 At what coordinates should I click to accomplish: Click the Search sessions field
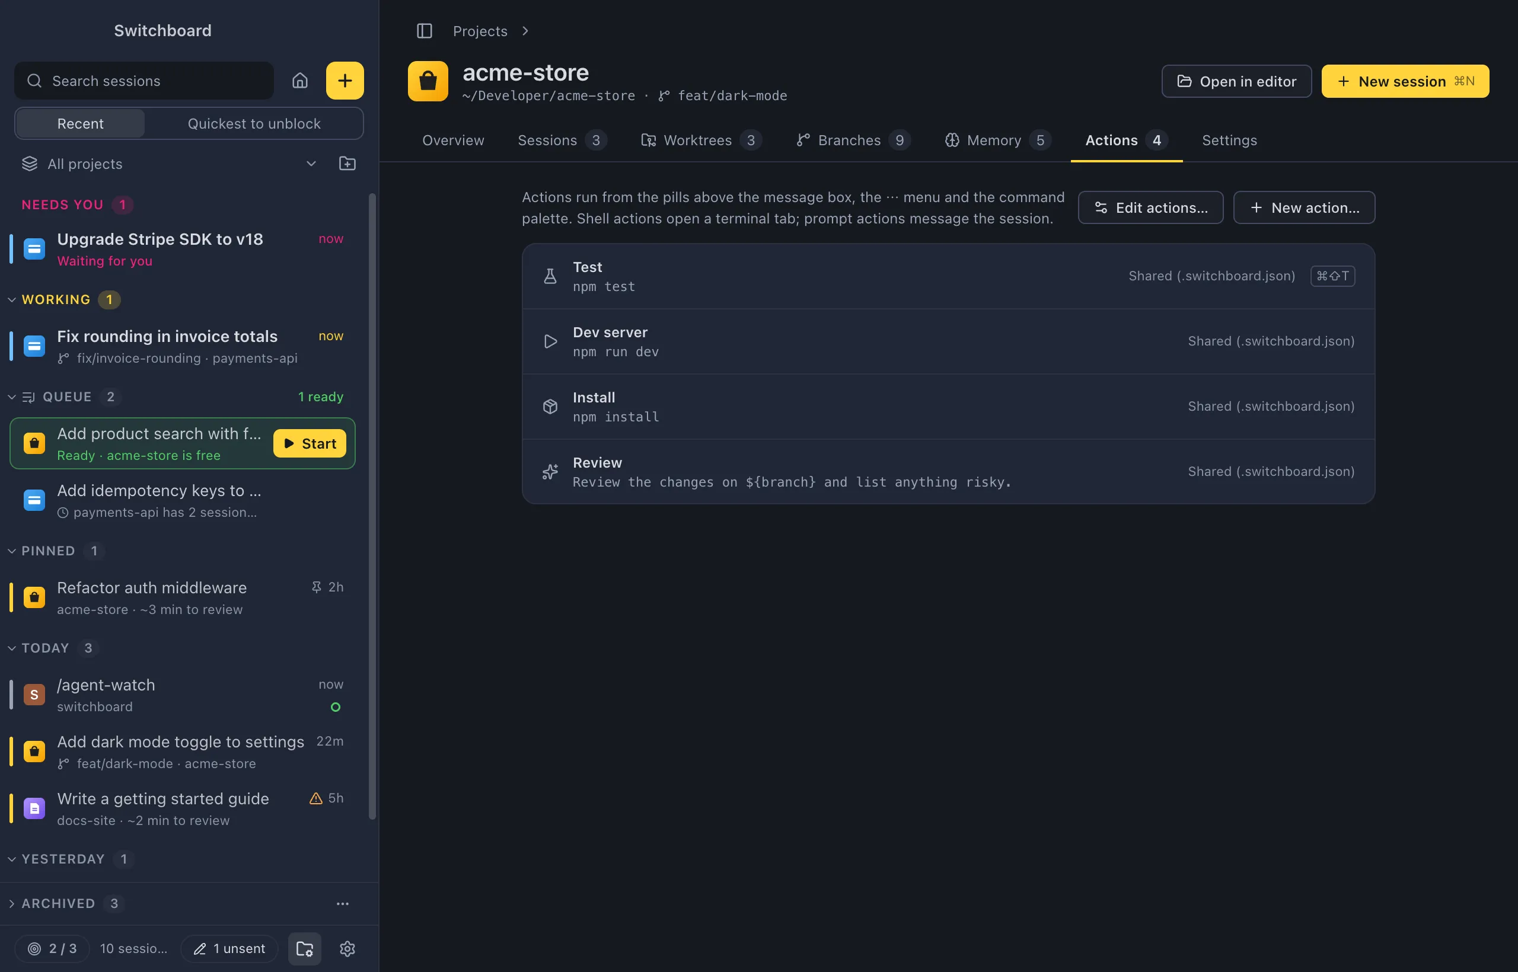pos(144,81)
